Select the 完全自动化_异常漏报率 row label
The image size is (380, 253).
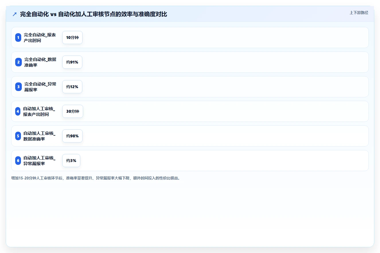pos(40,87)
